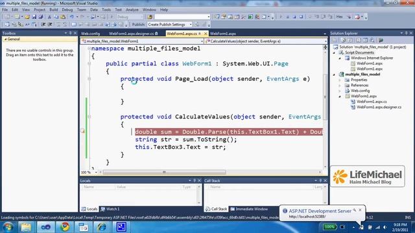Click the breakpoint glyph in the editor margin
This screenshot has height=233, width=415.
click(x=82, y=131)
